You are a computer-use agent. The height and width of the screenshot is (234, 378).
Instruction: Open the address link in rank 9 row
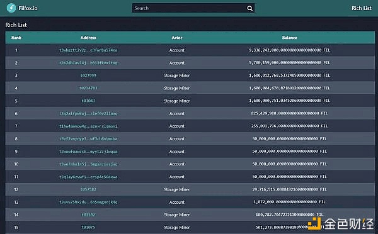[x=88, y=152]
